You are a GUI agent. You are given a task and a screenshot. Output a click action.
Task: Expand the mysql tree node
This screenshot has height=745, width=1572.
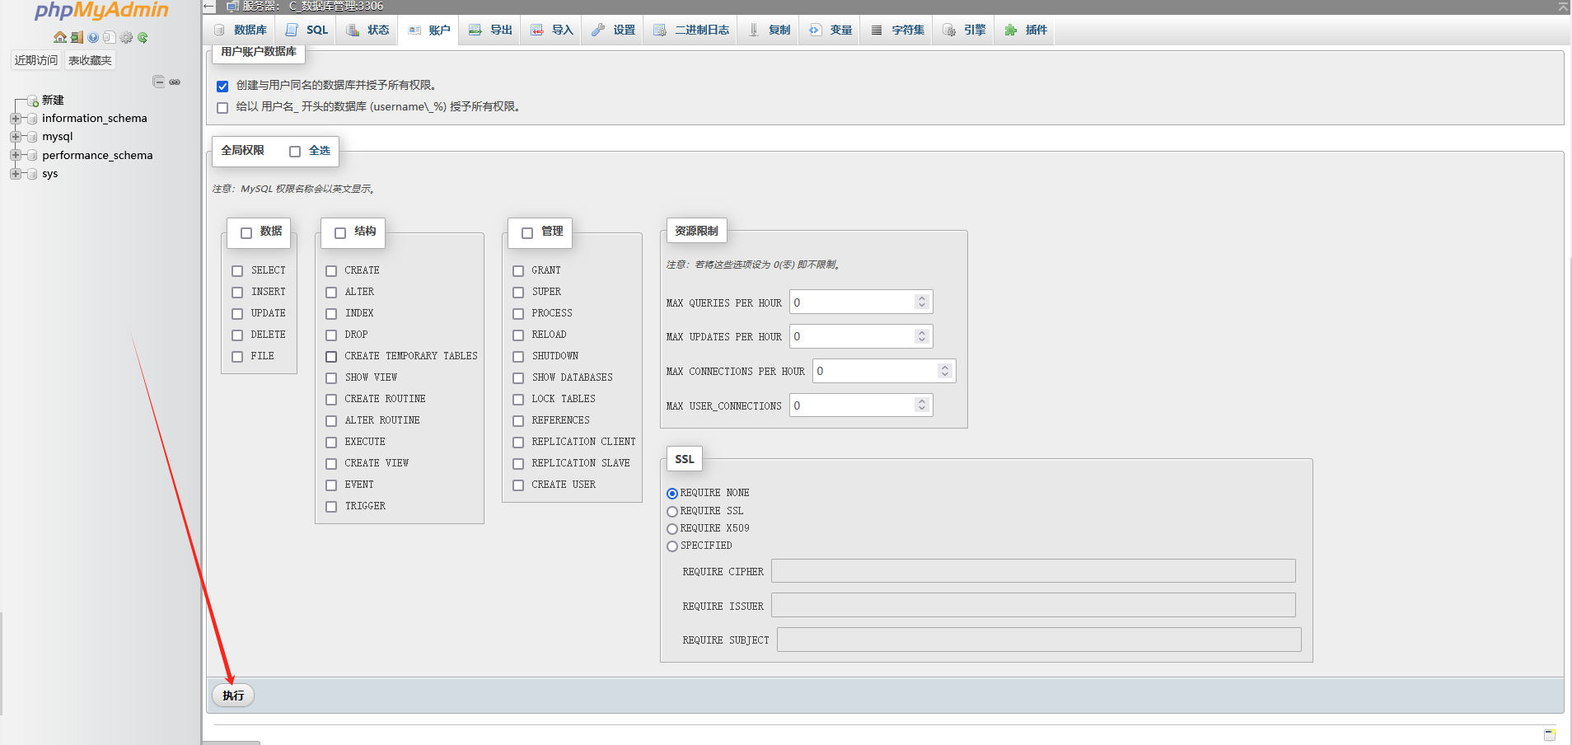pyautogui.click(x=15, y=137)
